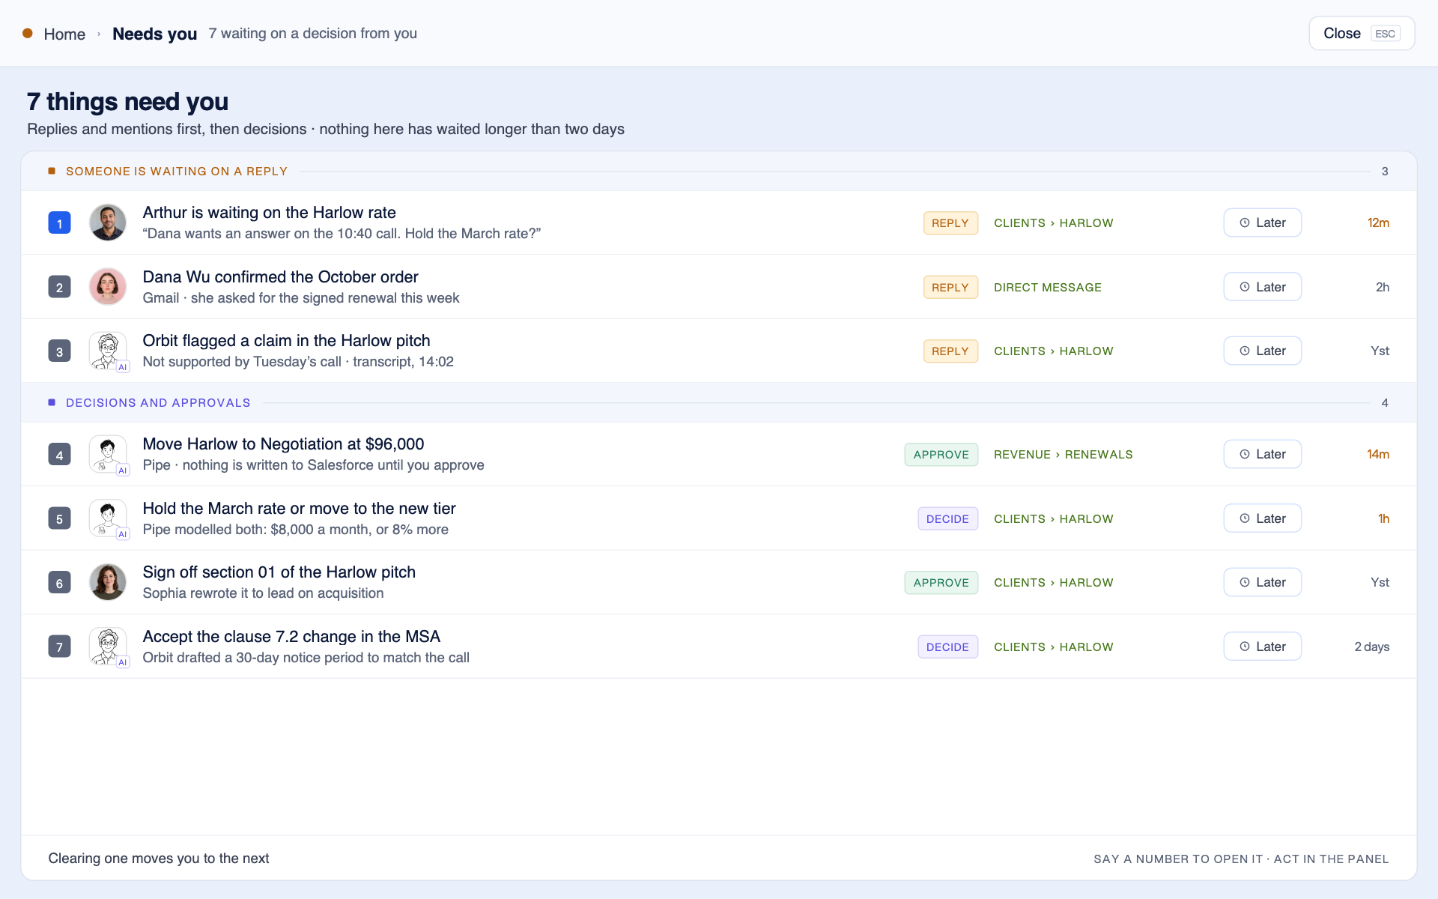Close the Needs you panel
Viewport: 1438px width, 899px height.
(1361, 34)
